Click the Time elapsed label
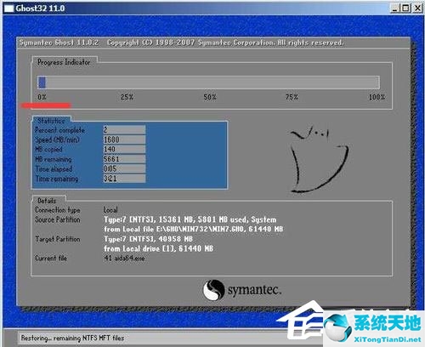 point(54,169)
